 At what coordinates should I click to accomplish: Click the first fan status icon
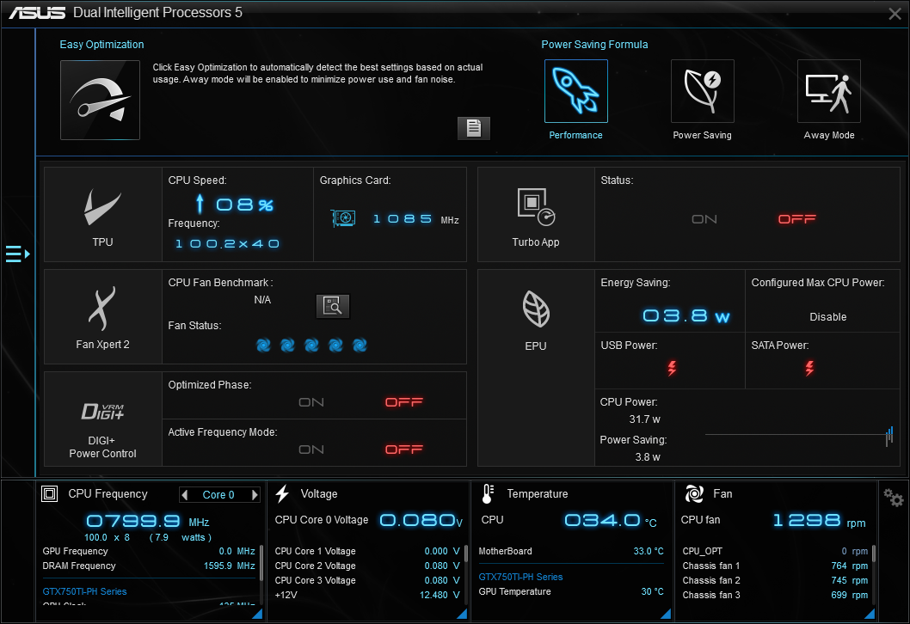pyautogui.click(x=263, y=346)
